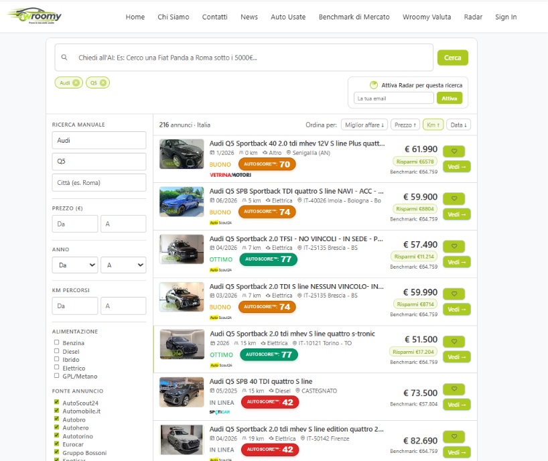
Task: Go to the Home page
Action: [x=135, y=17]
